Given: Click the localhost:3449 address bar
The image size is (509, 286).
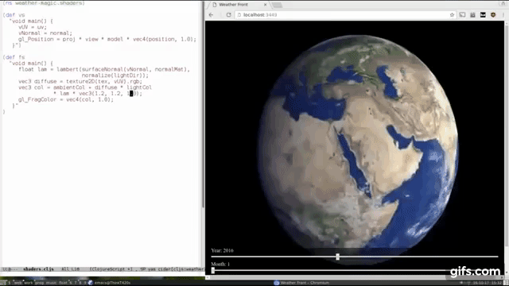Looking at the screenshot, I should pos(344,15).
